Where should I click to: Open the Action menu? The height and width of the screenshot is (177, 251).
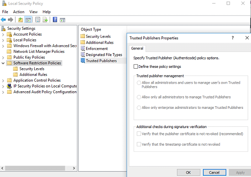[19, 12]
